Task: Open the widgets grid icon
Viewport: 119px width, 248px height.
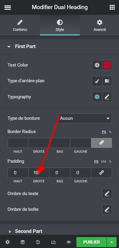Action: (x=112, y=7)
